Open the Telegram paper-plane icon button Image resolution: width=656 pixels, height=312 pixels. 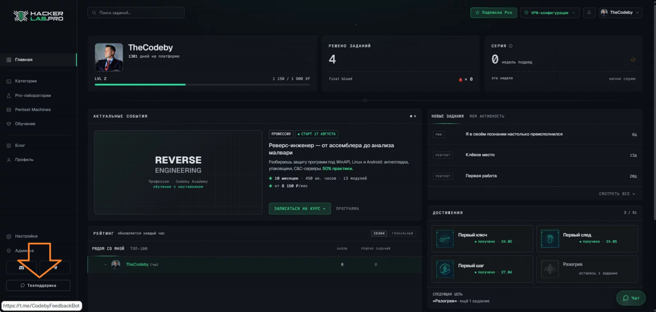pyautogui.click(x=55, y=267)
